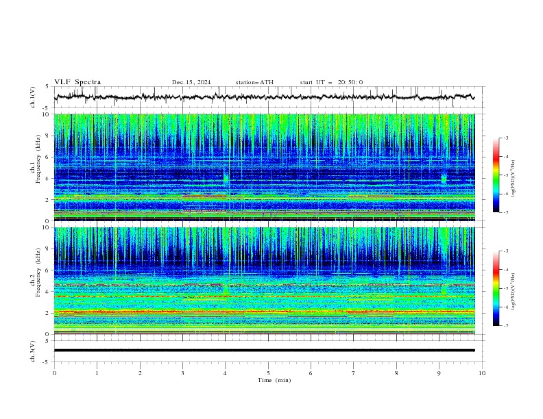Viewport: 543px width, 419px height.
Task: Click time axis tick label "9"
Action: point(439,373)
